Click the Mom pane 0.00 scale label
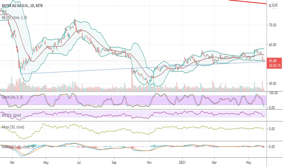This screenshot has width=283, height=167. click(272, 129)
